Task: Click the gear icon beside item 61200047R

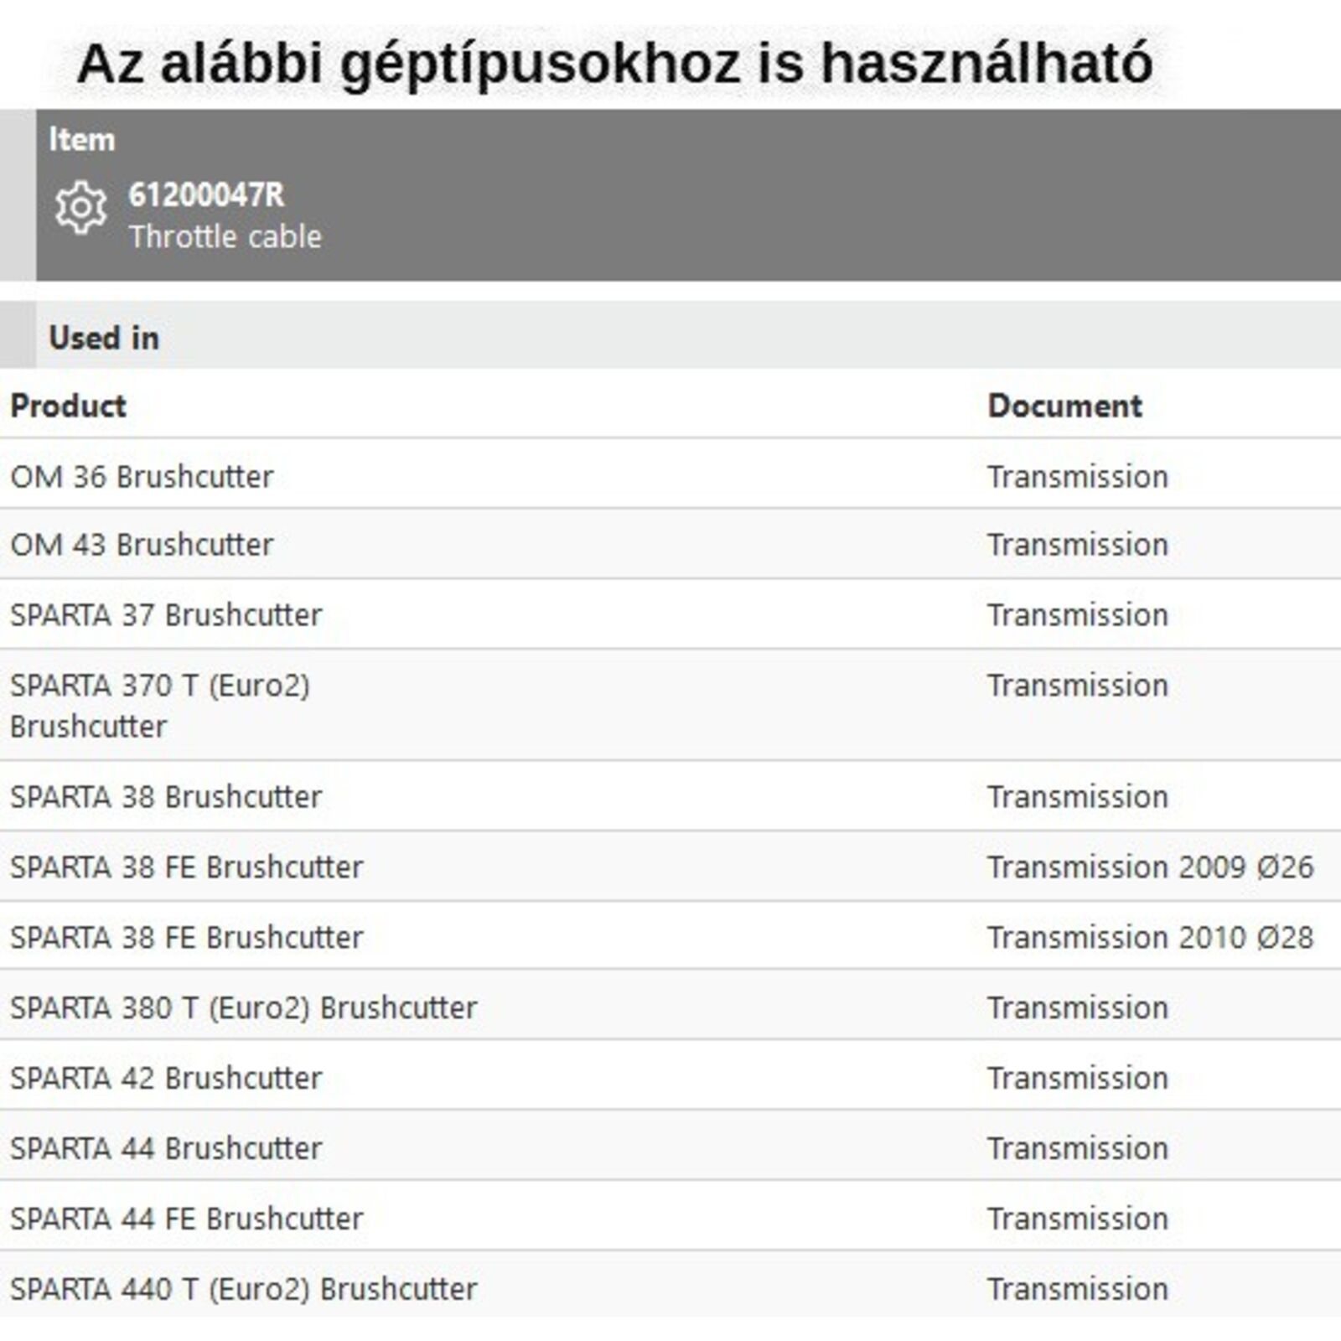Action: click(x=80, y=207)
